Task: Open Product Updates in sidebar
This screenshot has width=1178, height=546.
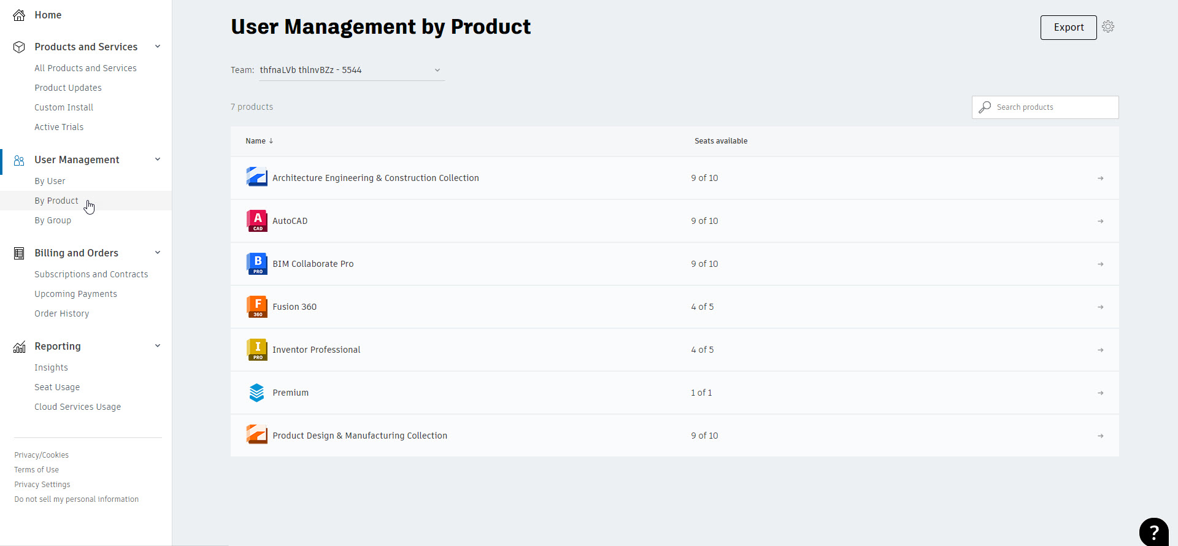Action: tap(68, 88)
